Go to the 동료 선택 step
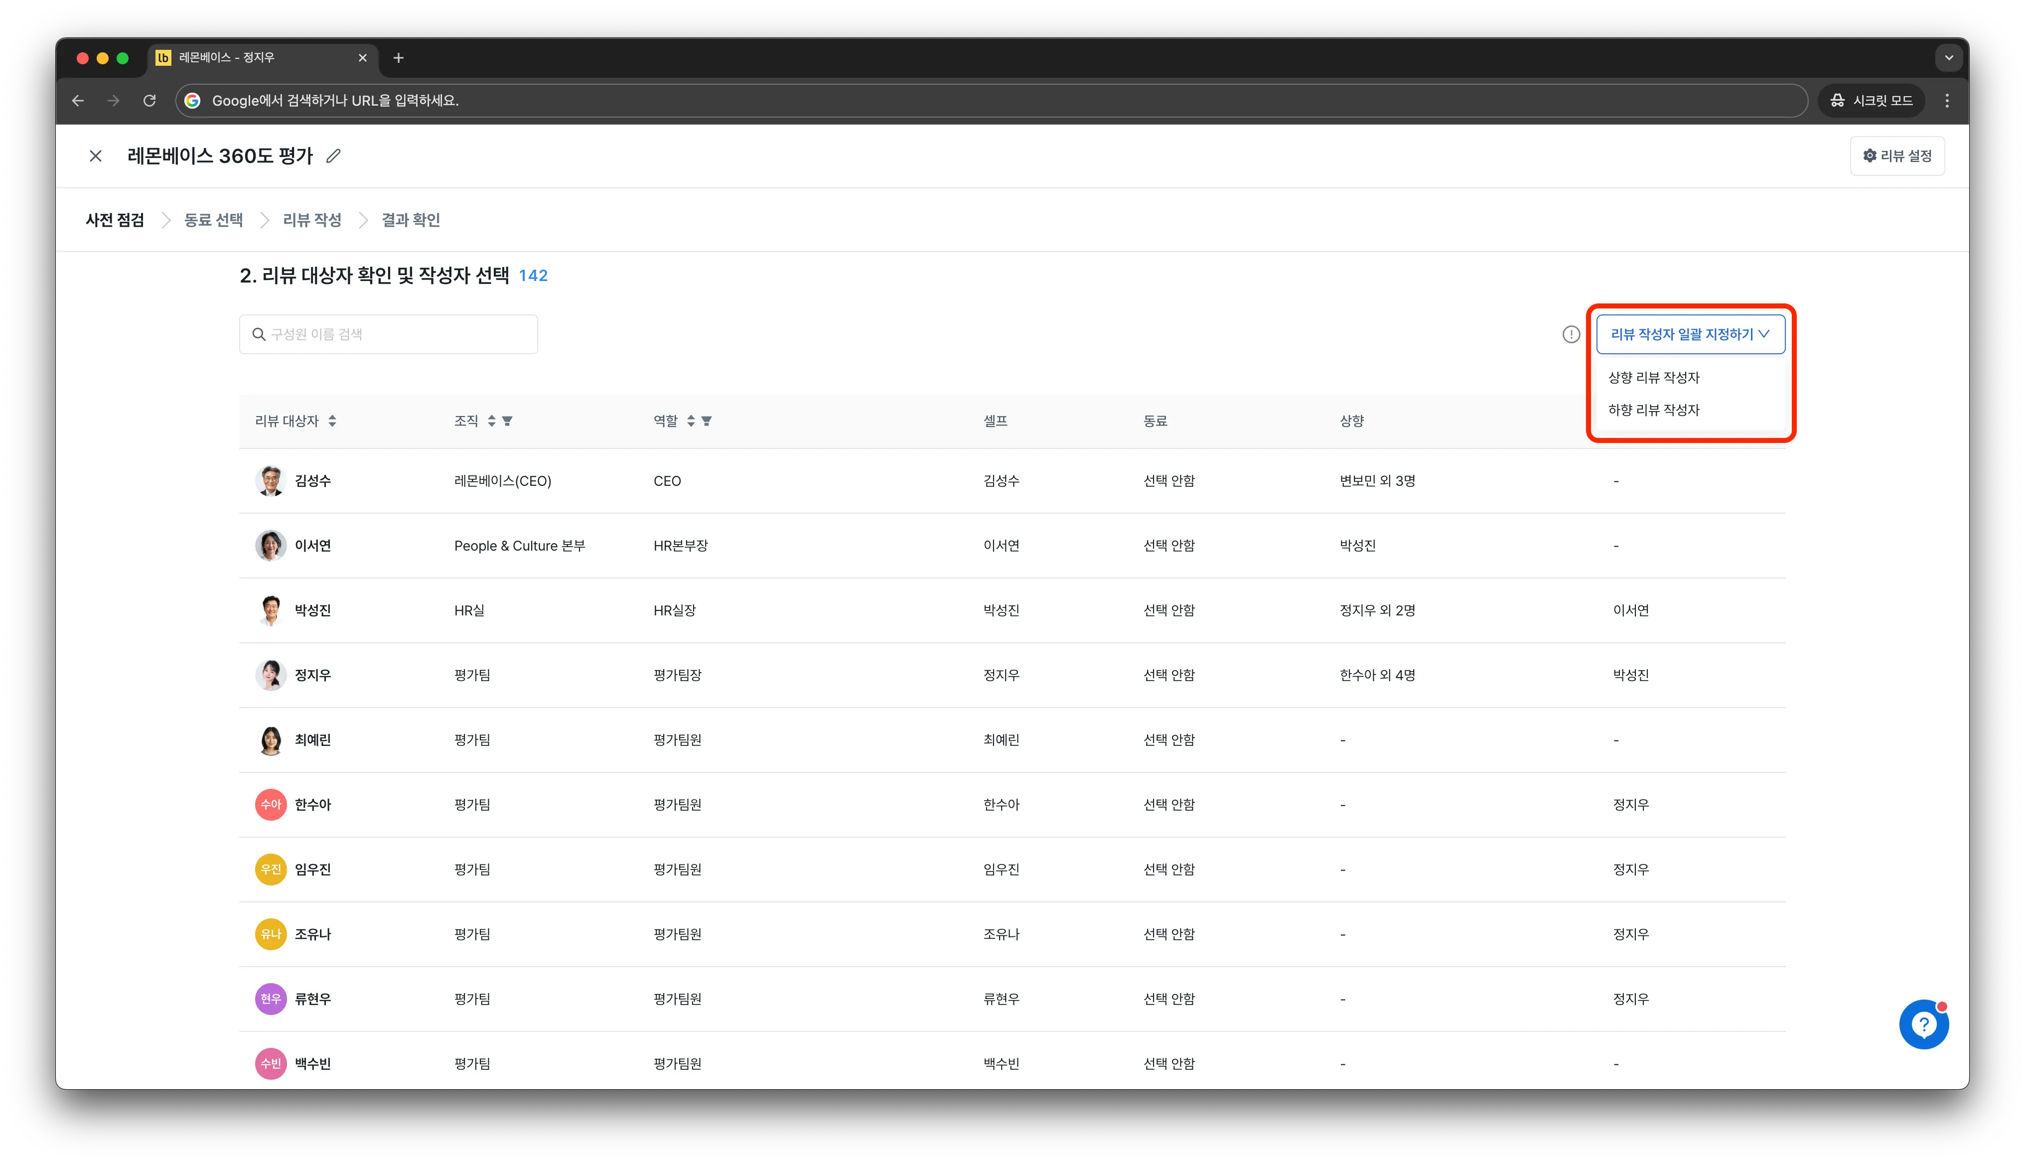Viewport: 2025px width, 1163px height. click(x=213, y=220)
